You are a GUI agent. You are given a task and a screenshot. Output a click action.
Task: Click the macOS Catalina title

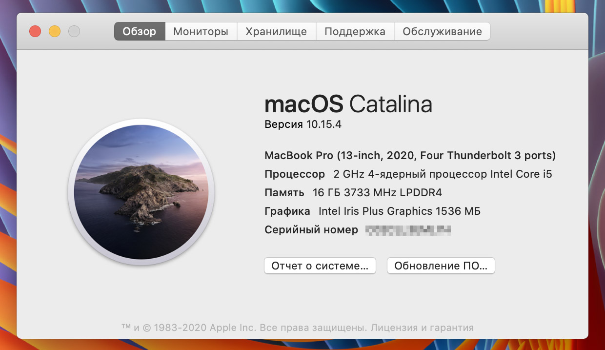click(348, 104)
